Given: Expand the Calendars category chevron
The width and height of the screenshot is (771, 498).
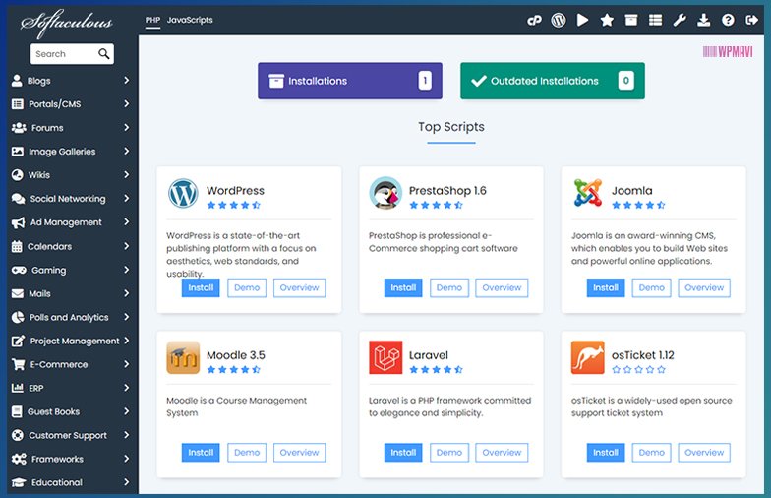Looking at the screenshot, I should [126, 246].
